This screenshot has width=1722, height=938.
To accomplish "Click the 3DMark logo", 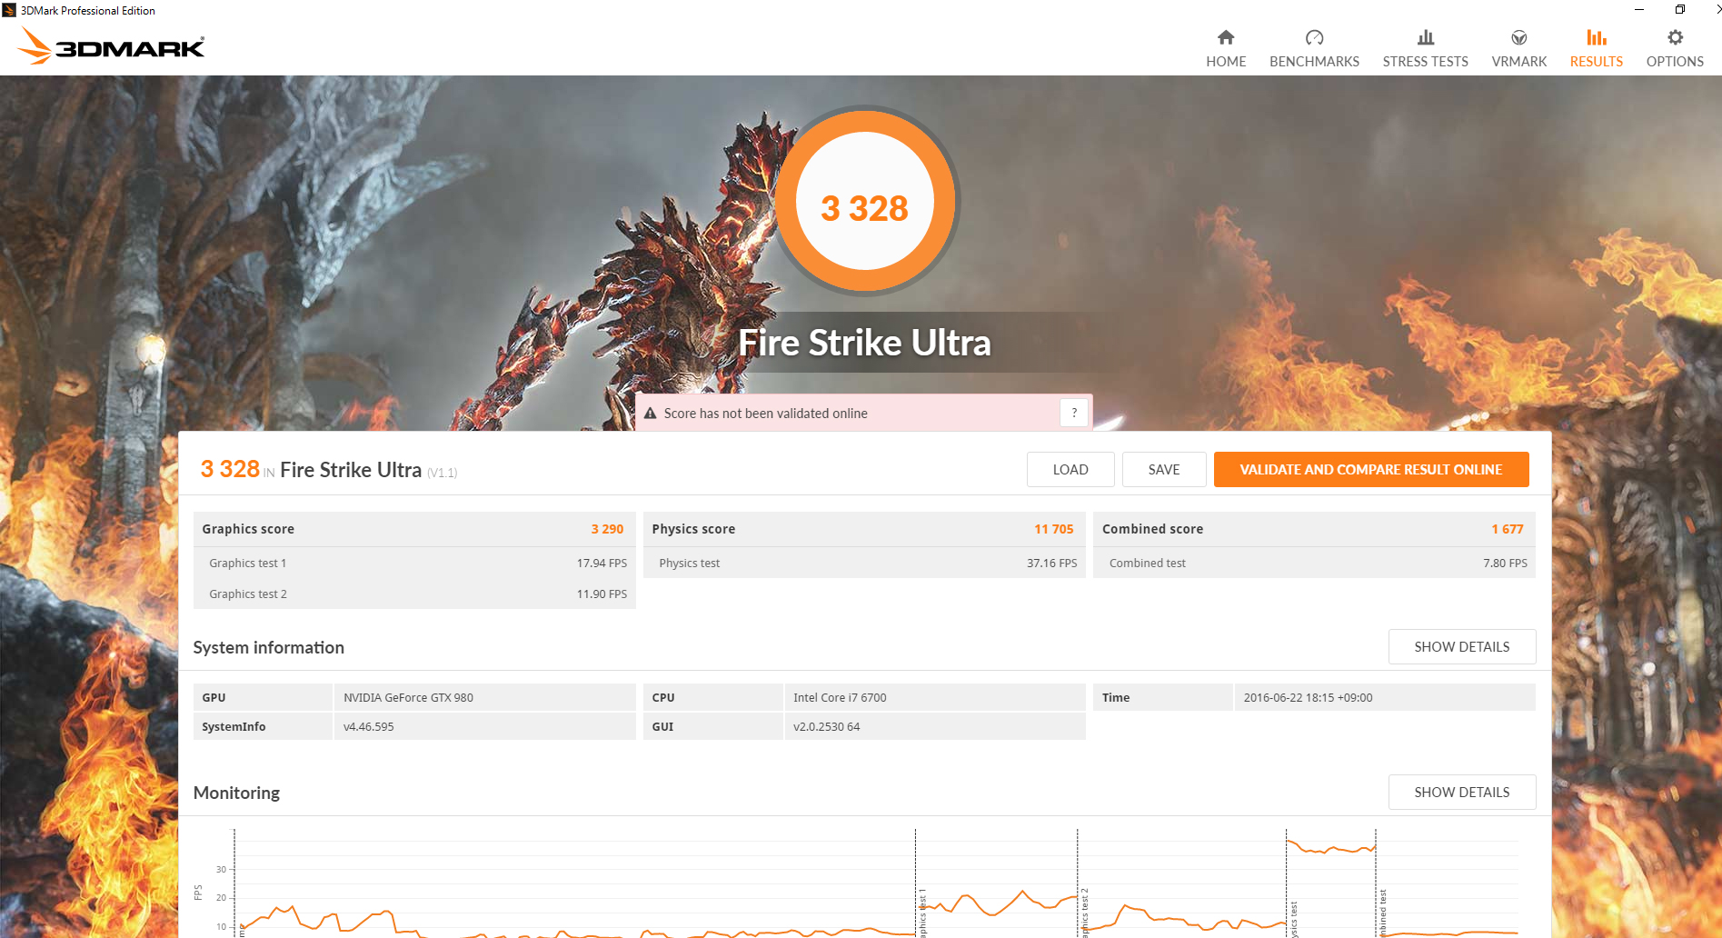I will [x=113, y=46].
